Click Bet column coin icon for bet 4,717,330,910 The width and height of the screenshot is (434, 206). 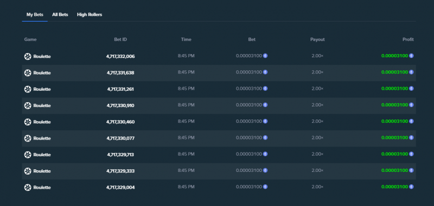click(265, 105)
